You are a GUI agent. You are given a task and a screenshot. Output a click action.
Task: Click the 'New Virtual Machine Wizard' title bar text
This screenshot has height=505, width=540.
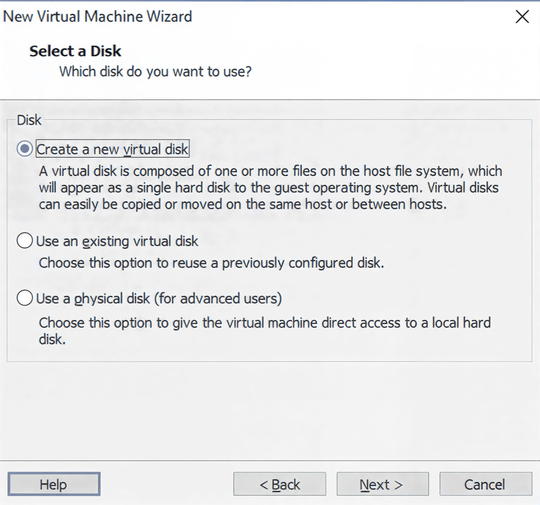click(97, 16)
